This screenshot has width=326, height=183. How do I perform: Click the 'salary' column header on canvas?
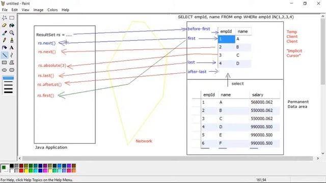click(258, 95)
